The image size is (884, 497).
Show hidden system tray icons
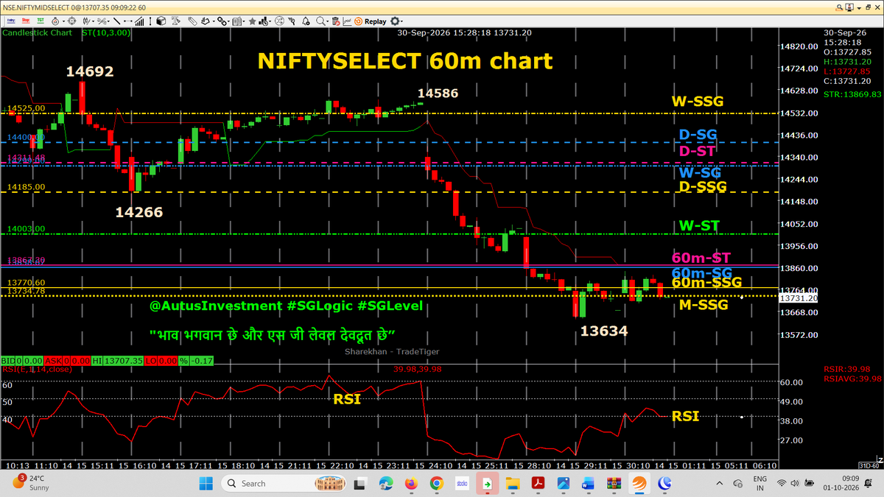point(719,483)
